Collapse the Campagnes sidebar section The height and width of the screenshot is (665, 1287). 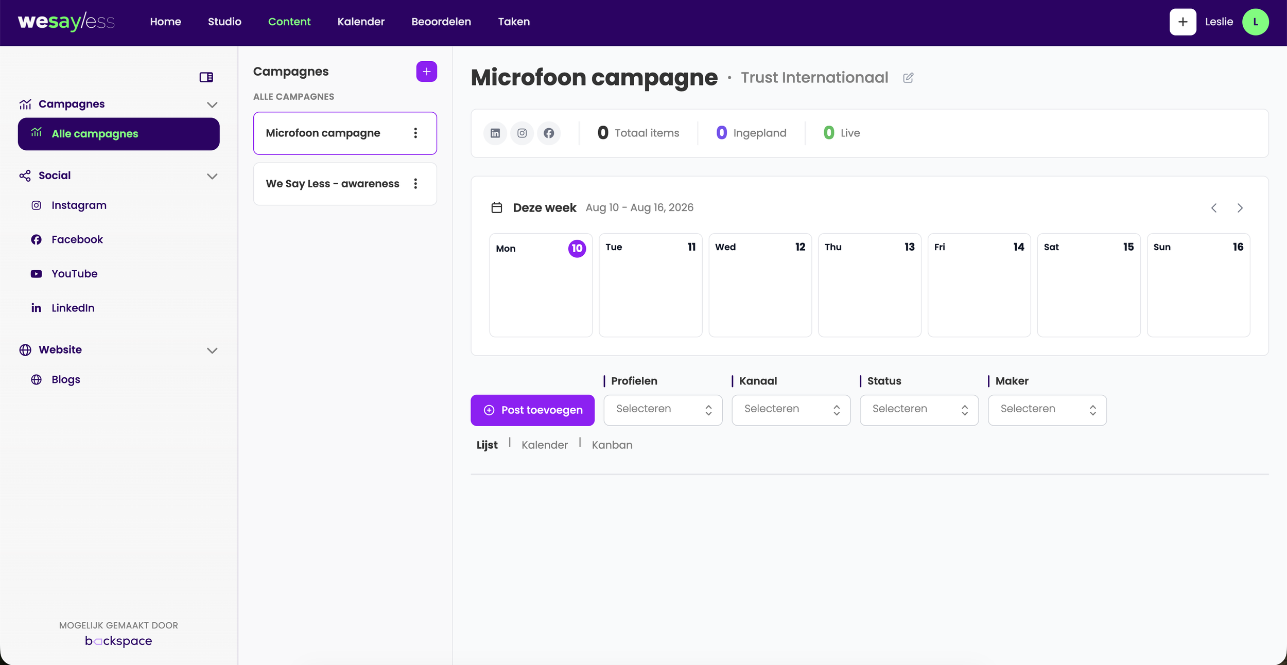[212, 104]
